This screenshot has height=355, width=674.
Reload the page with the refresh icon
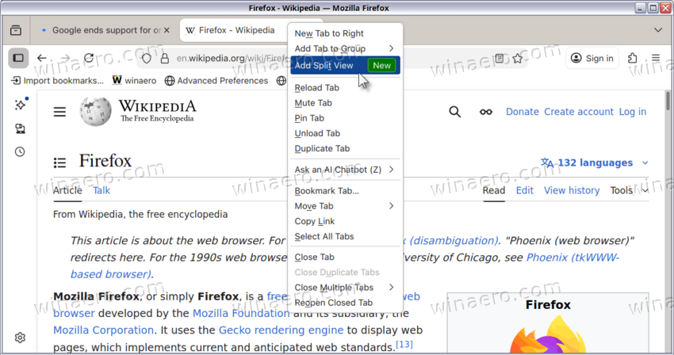tap(89, 58)
